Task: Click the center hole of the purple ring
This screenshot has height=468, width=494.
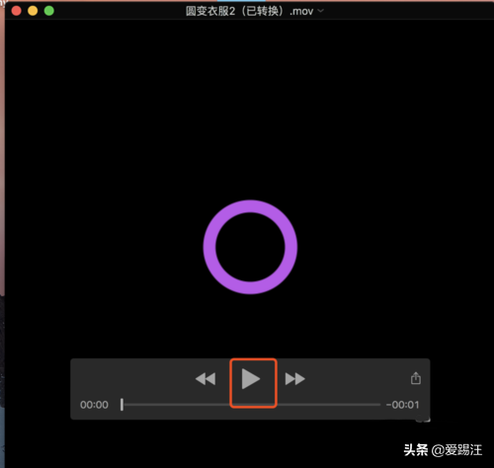Action: click(250, 247)
